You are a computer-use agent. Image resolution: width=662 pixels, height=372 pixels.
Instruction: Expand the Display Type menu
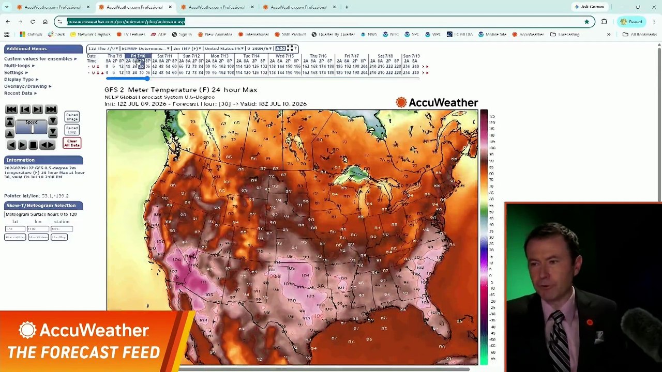21,80
